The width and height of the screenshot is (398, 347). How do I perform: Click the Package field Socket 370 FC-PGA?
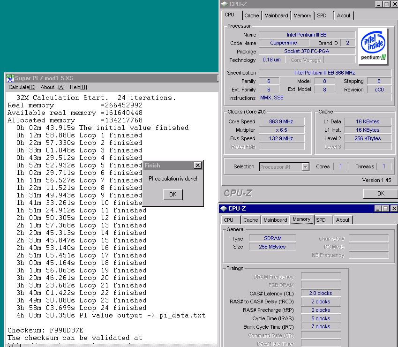point(307,51)
